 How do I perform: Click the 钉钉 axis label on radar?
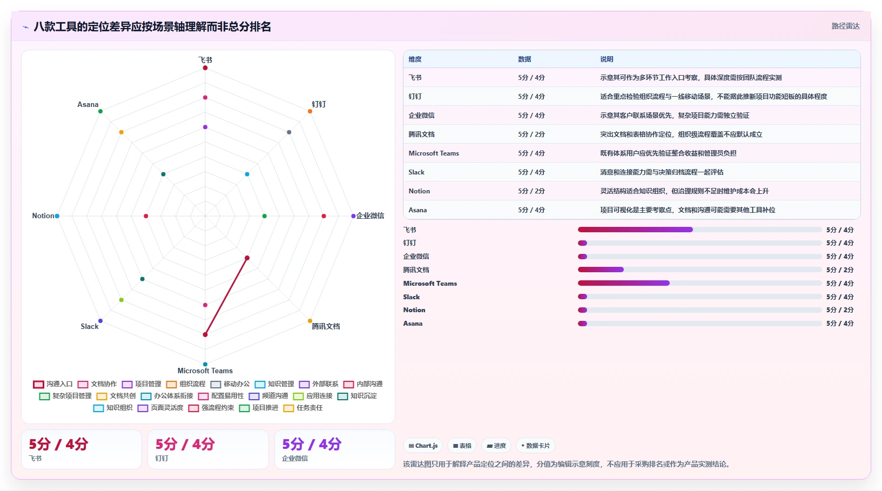pos(319,104)
